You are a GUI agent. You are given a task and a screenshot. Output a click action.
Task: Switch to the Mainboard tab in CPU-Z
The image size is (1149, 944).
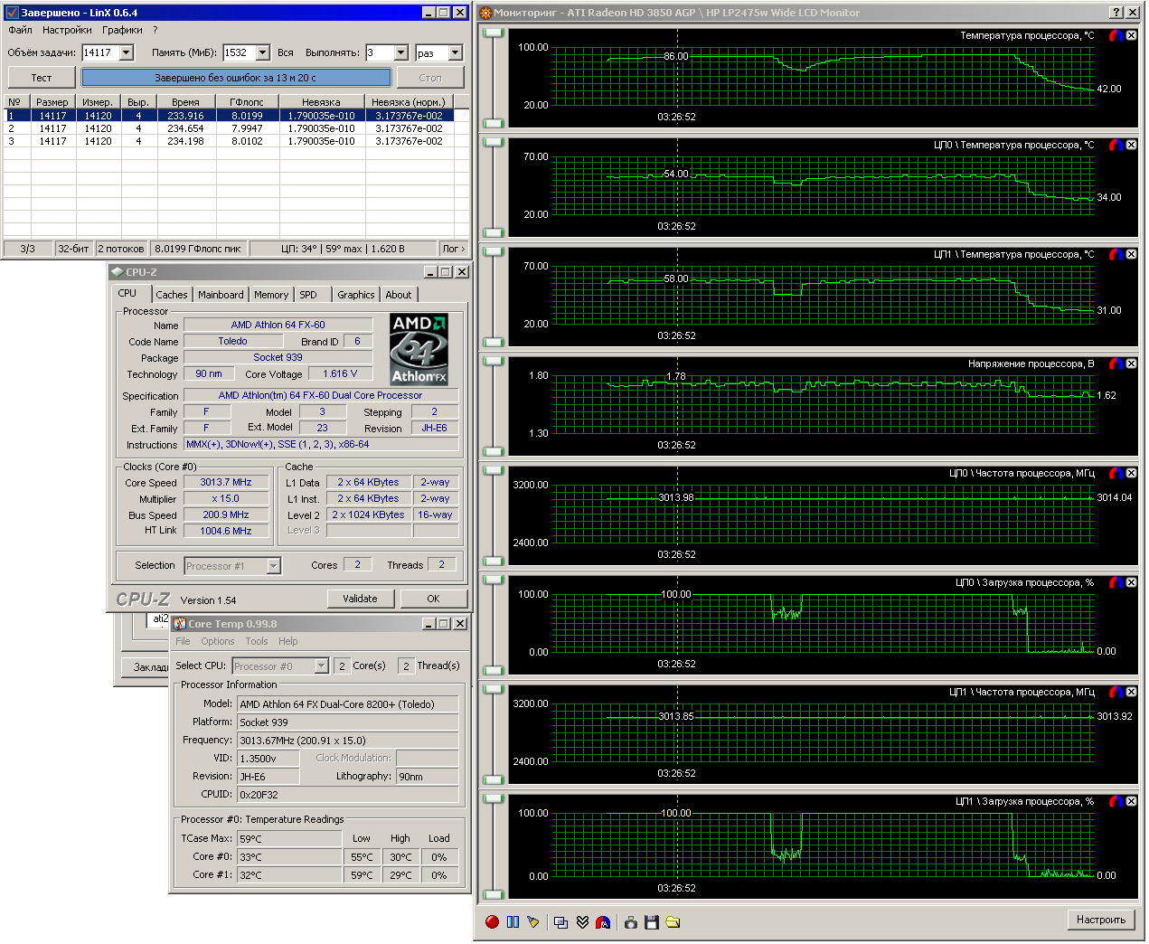click(x=221, y=295)
